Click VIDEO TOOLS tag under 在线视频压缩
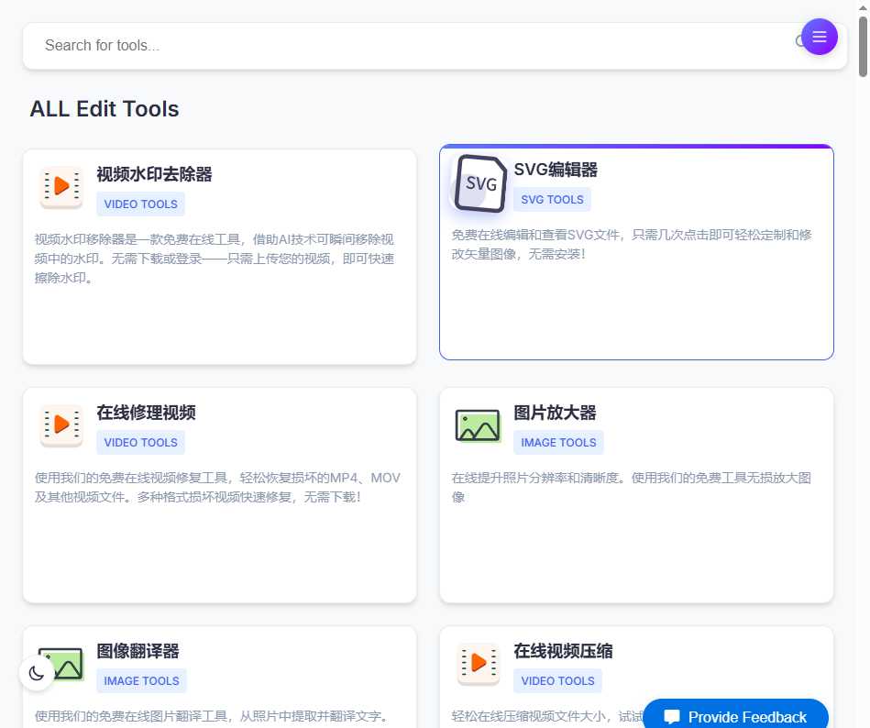The image size is (870, 728). pyautogui.click(x=558, y=680)
